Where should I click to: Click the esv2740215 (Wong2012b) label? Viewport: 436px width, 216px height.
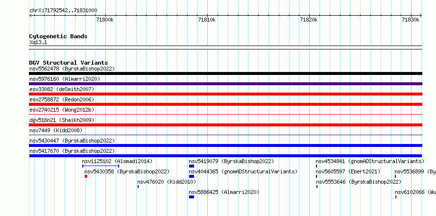pyautogui.click(x=62, y=110)
